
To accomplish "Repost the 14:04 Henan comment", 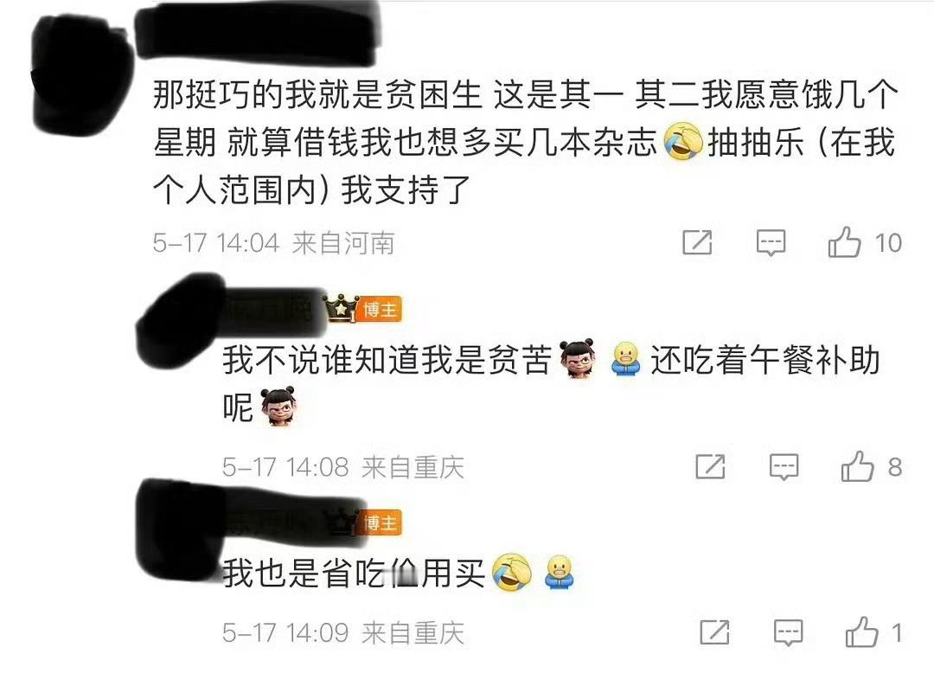I will coord(697,242).
